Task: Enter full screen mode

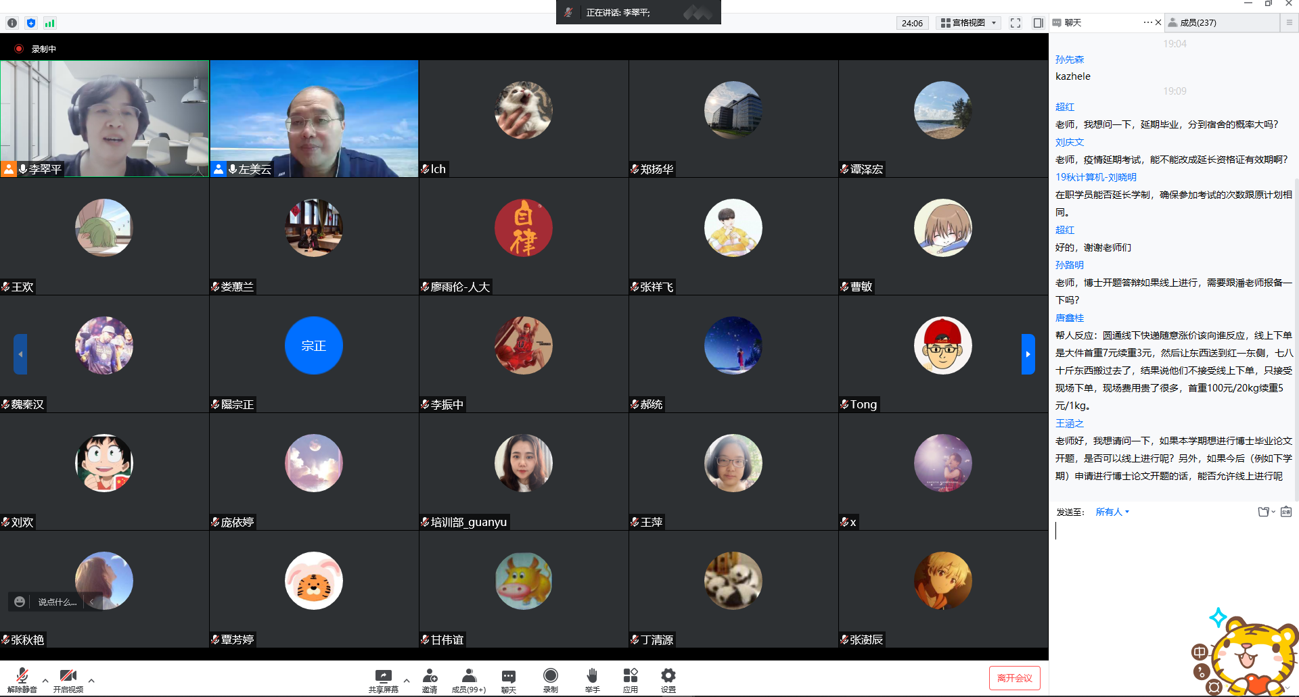Action: [1016, 23]
